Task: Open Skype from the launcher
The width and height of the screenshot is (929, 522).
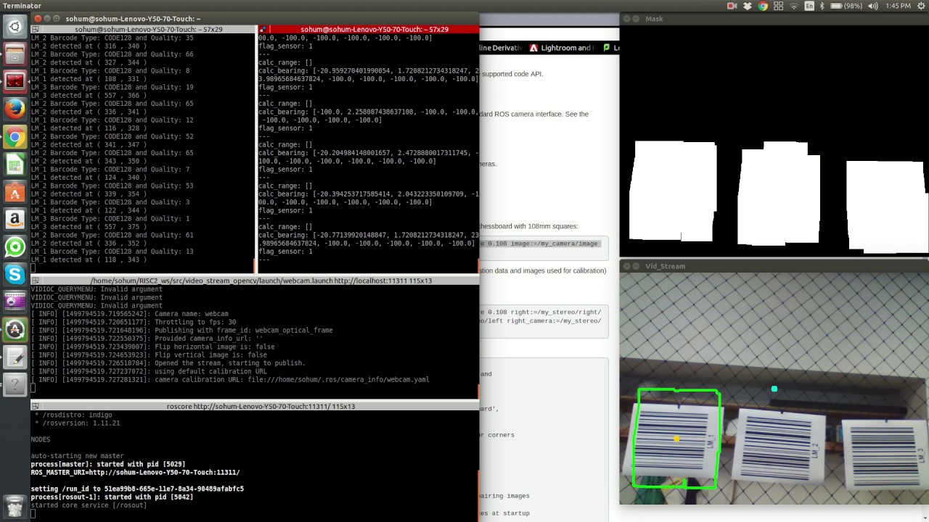Action: click(x=15, y=275)
